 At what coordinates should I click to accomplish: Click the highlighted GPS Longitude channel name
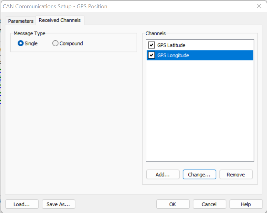click(x=173, y=55)
